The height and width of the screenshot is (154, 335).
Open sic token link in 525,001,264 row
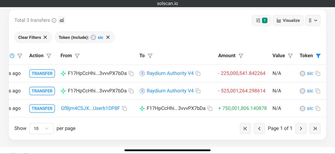coord(310,91)
